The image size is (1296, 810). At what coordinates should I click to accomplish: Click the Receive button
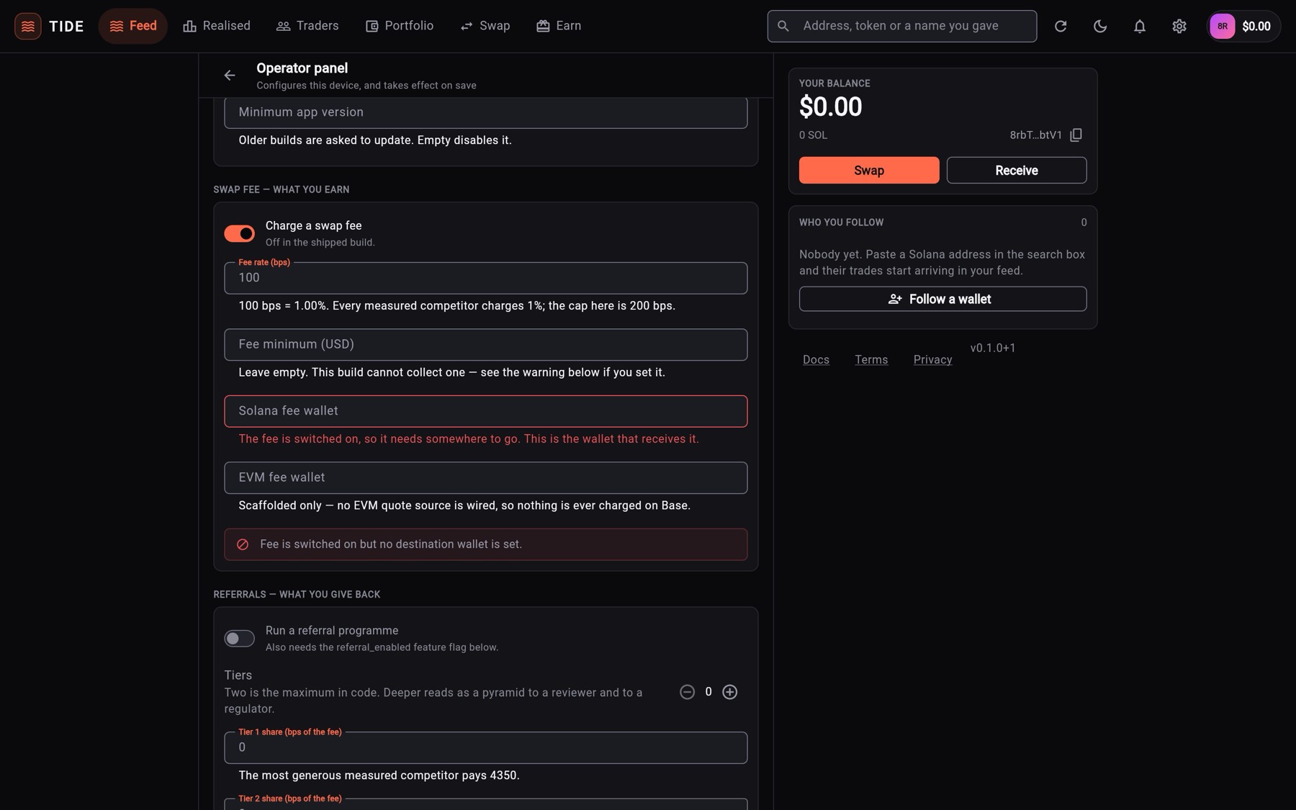click(1017, 170)
